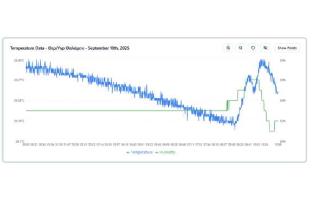Click the chart title 'Temperature Data - Θερ/Υγρ Θαλάμου'
Image resolution: width=309 pixels, height=200 pixels.
pos(47,48)
